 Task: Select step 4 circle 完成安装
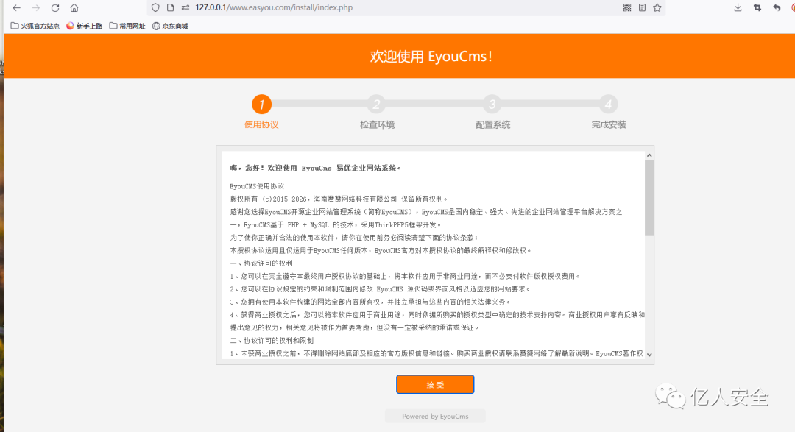(609, 105)
